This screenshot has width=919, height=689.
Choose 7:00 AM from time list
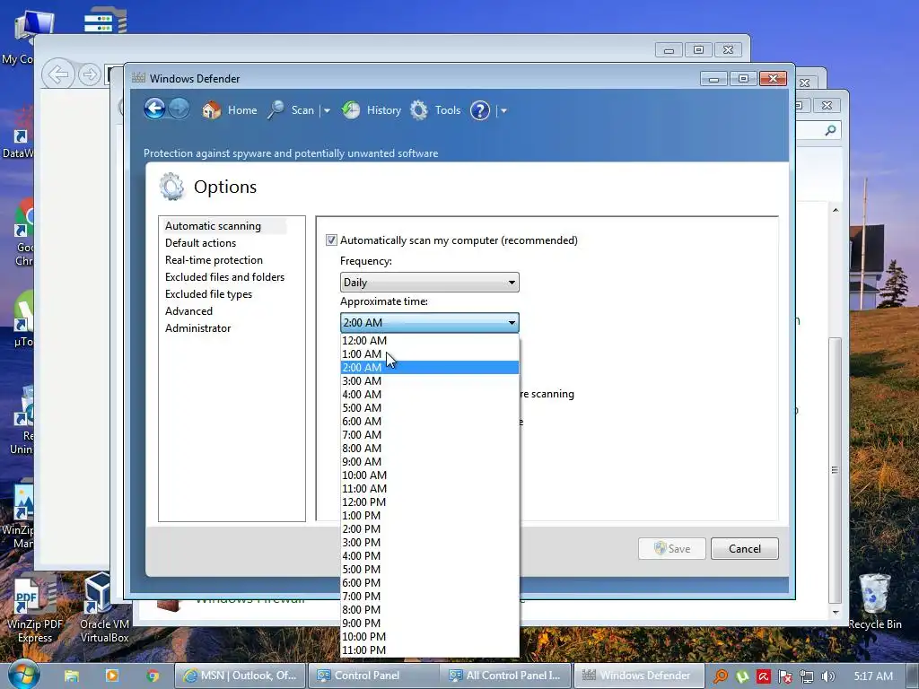coord(430,435)
